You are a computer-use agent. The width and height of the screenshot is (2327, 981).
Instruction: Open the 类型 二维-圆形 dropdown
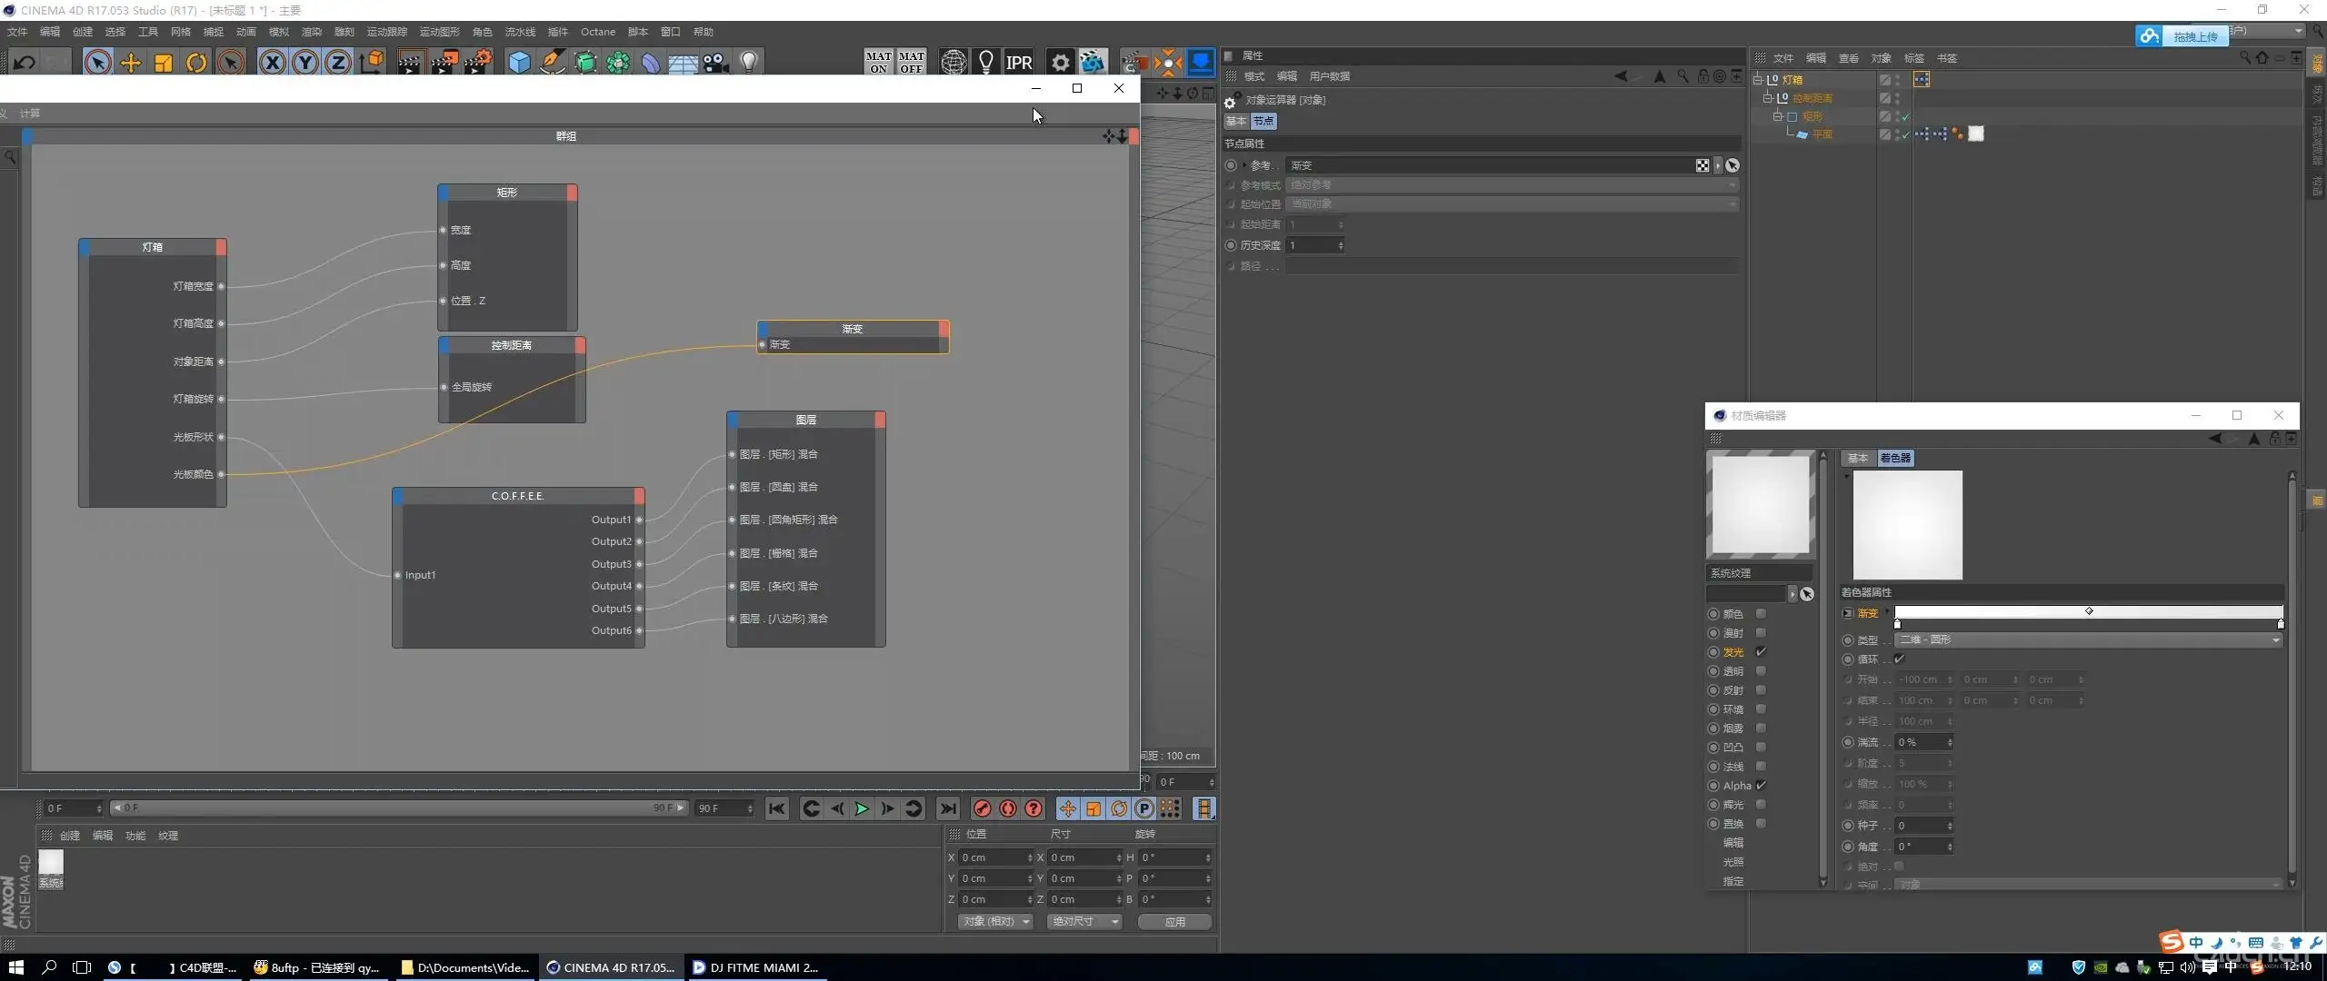coord(2088,640)
